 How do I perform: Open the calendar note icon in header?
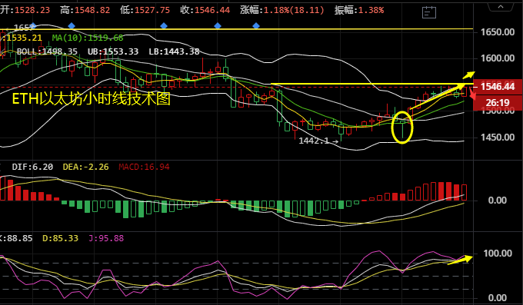pos(429,12)
